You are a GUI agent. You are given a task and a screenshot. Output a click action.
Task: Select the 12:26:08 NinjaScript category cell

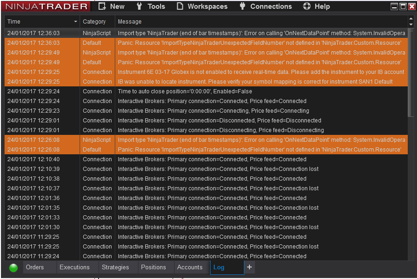coord(97,140)
